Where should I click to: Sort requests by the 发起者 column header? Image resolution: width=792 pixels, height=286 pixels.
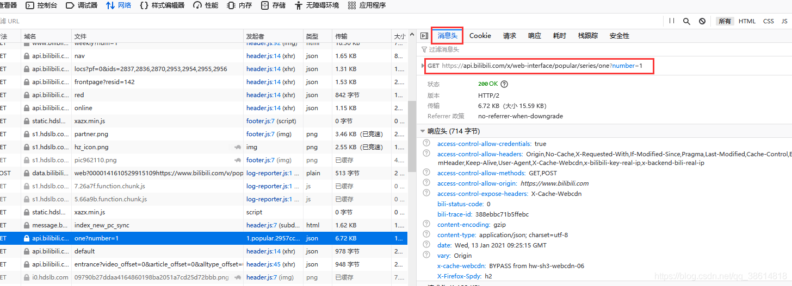pyautogui.click(x=273, y=36)
